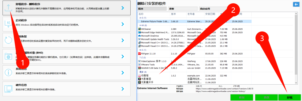Click the system information 'i' icon
This screenshot has width=302, height=101.
pyautogui.click(x=8, y=72)
